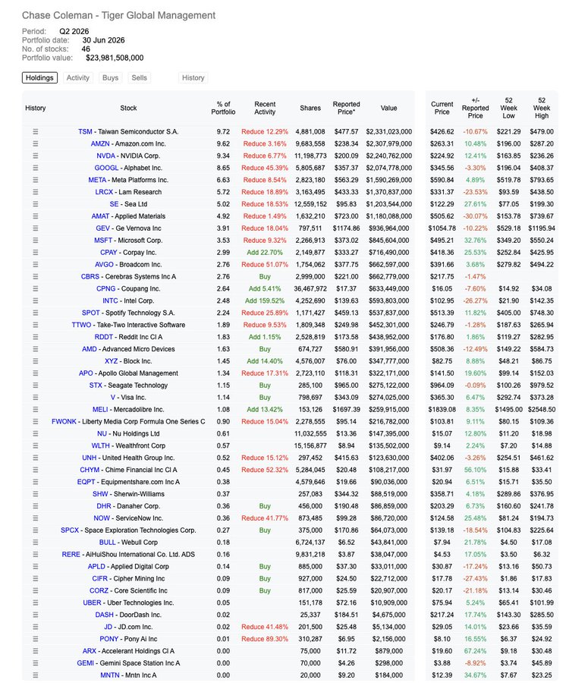Open NU Nu Holdings Ltd link
Screen dimensions: 569x683
tap(128, 434)
